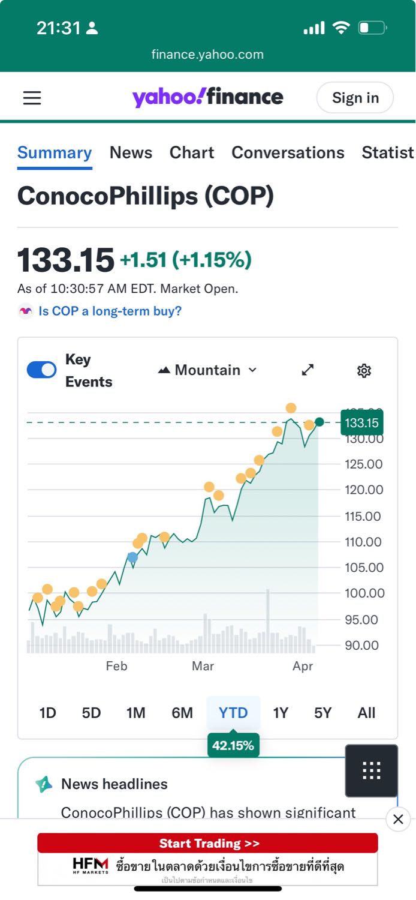
Task: Switch to the News tab
Action: tap(131, 152)
